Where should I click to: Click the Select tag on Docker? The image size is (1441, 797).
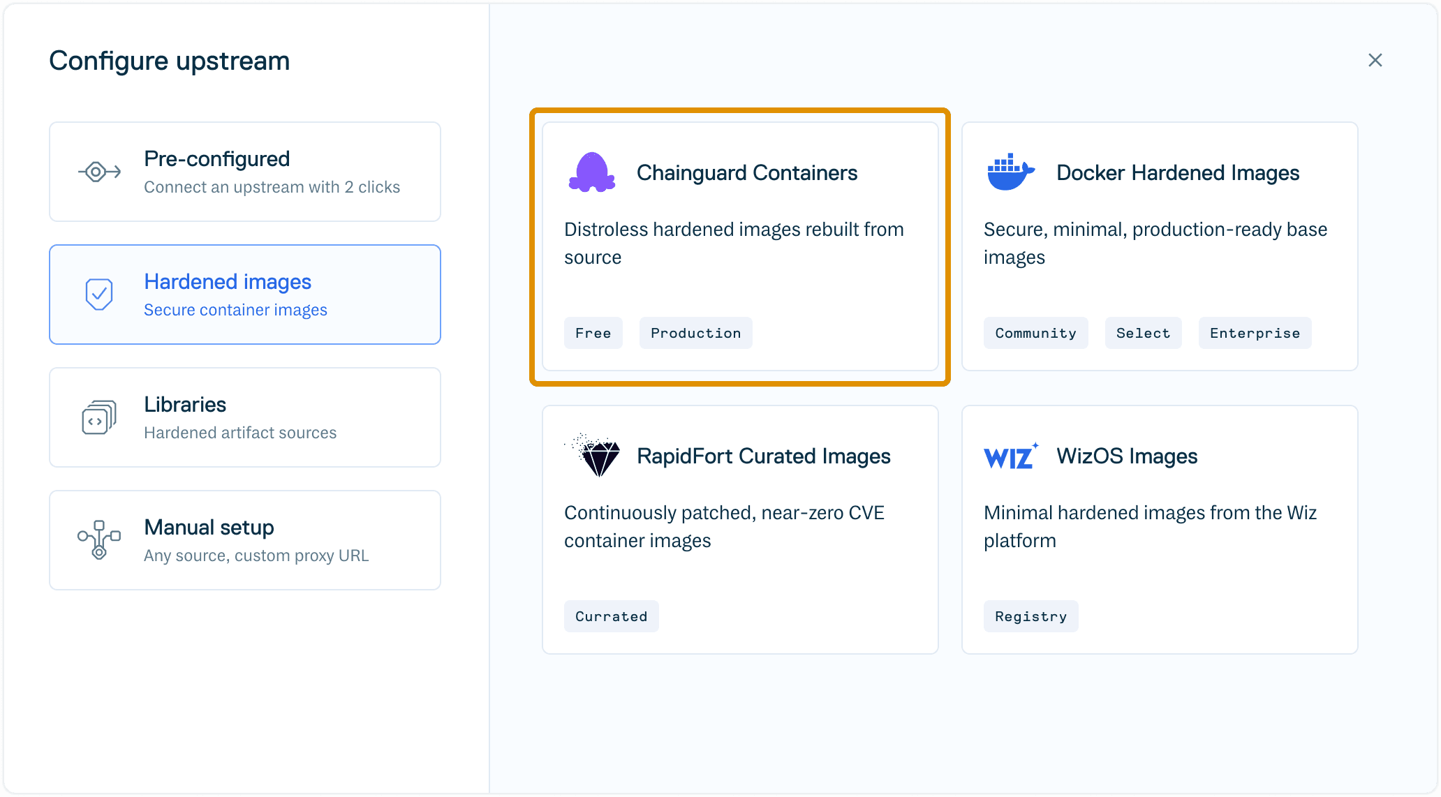(x=1144, y=333)
